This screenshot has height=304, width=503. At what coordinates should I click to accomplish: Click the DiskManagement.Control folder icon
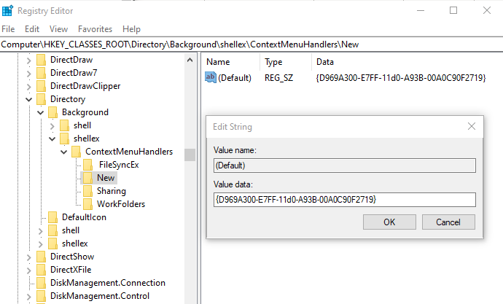[x=41, y=296]
